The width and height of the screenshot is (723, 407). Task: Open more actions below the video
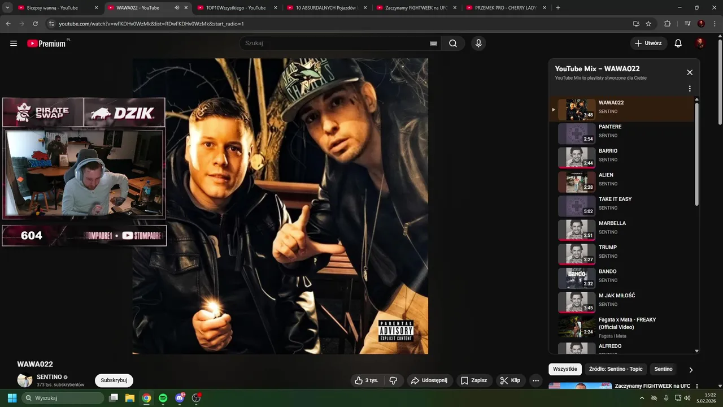click(x=535, y=380)
